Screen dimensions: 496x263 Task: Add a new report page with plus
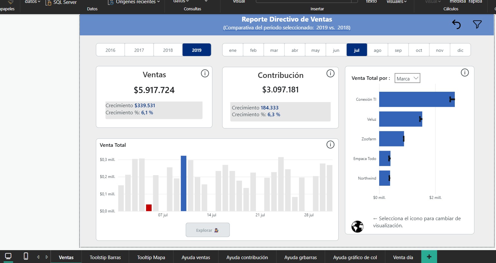point(429,257)
